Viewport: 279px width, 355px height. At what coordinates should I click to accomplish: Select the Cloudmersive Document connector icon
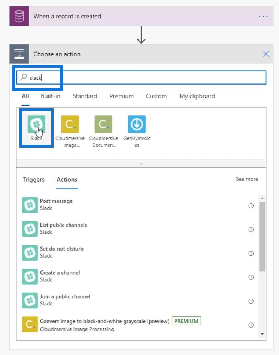point(103,124)
